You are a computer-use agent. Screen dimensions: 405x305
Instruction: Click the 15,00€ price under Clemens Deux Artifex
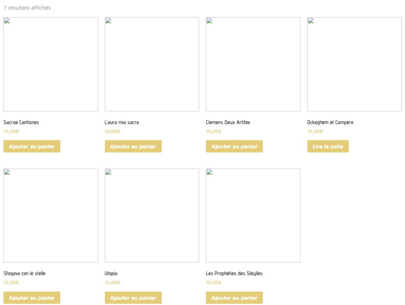point(214,131)
